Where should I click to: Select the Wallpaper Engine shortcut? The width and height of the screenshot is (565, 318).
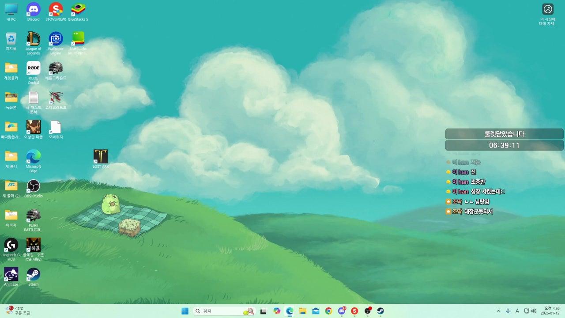click(x=56, y=39)
